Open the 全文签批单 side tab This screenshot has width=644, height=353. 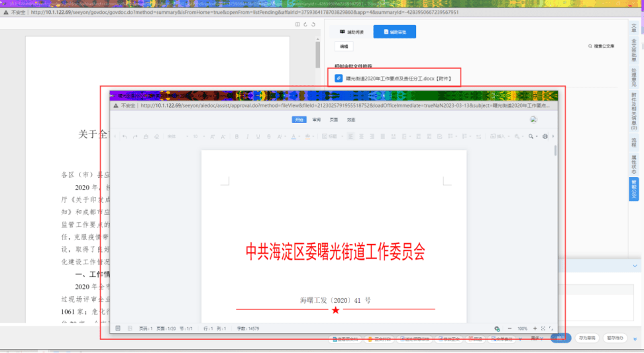(x=634, y=50)
